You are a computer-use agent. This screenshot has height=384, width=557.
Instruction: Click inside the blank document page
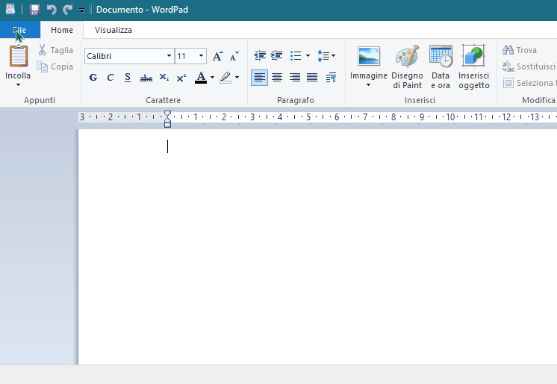click(x=317, y=247)
